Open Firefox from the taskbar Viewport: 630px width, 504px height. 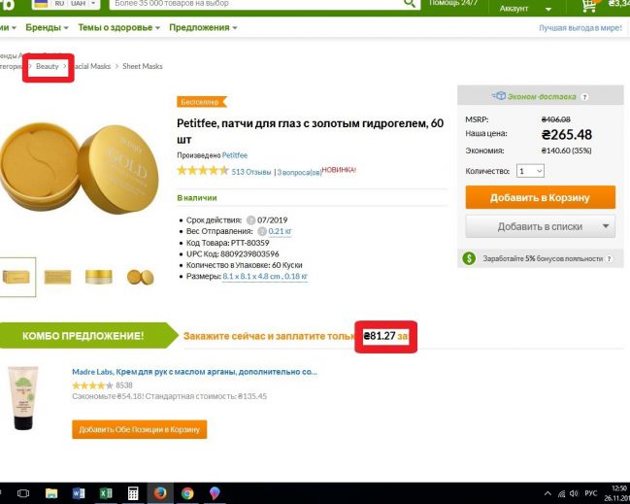coord(160,493)
